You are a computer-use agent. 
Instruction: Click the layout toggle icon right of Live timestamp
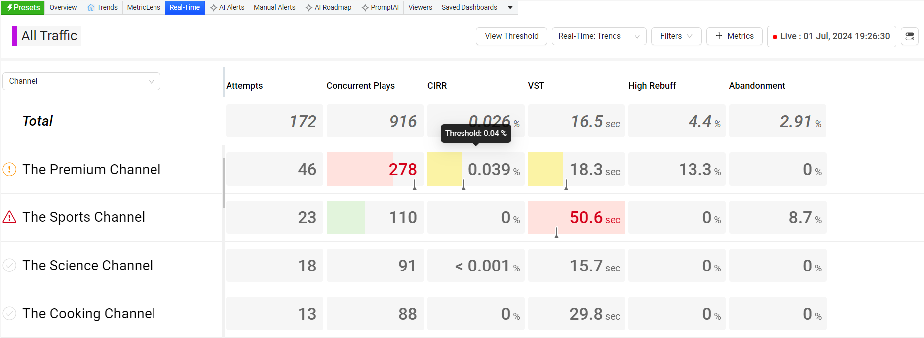point(910,36)
